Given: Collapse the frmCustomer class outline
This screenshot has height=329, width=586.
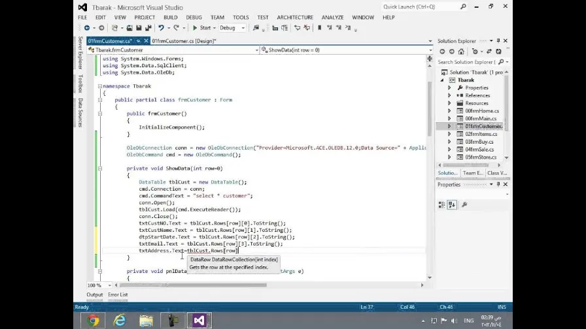Looking at the screenshot, I should click(x=100, y=100).
